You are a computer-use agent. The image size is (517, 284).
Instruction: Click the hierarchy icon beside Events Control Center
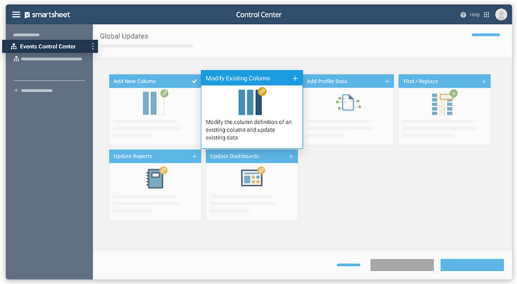(x=14, y=47)
